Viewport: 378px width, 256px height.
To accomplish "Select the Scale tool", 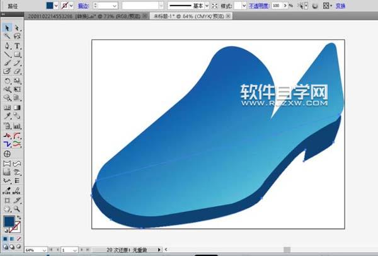I will (17, 81).
